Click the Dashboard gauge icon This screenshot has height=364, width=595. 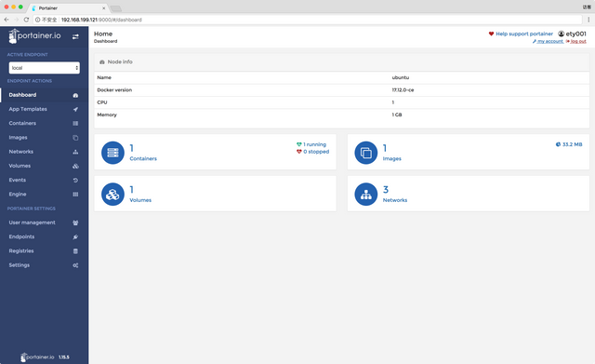(75, 95)
